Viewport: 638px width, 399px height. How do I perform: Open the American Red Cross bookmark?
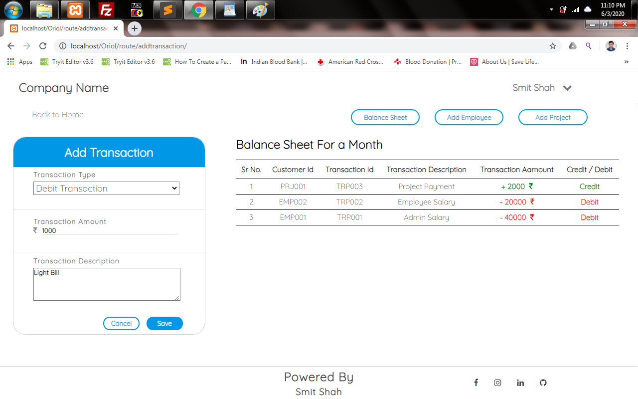click(x=351, y=62)
